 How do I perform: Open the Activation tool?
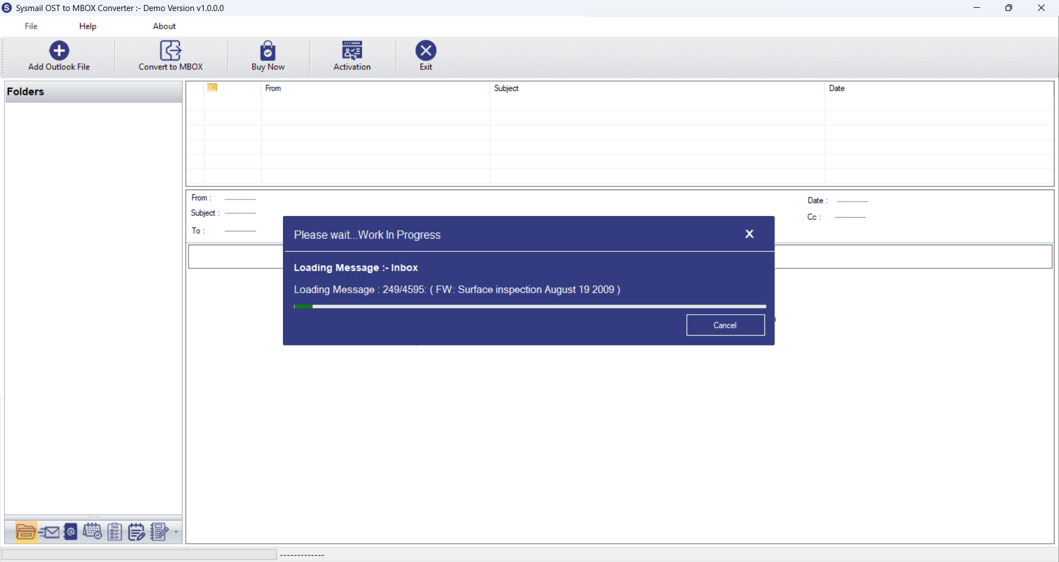pyautogui.click(x=352, y=56)
